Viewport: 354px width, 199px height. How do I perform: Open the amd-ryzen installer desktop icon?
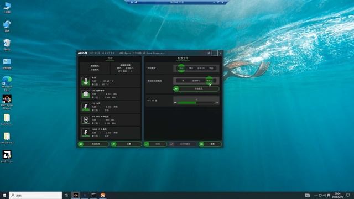pyautogui.click(x=7, y=156)
